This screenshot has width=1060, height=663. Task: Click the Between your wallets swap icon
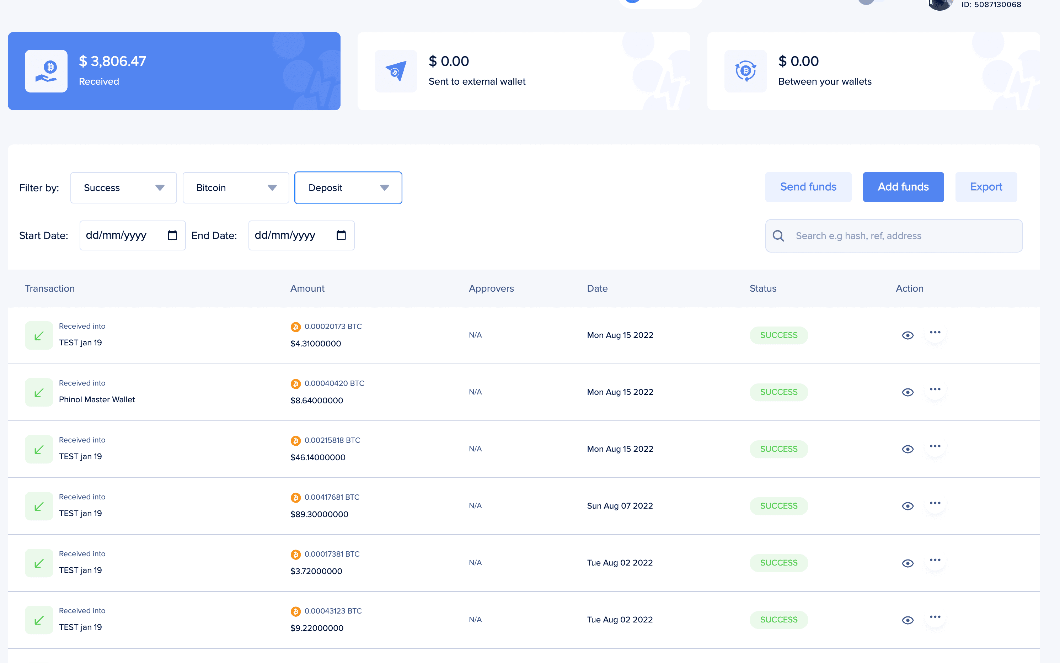745,71
